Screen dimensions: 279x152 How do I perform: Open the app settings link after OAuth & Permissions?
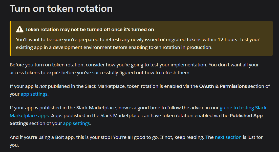click(x=34, y=94)
